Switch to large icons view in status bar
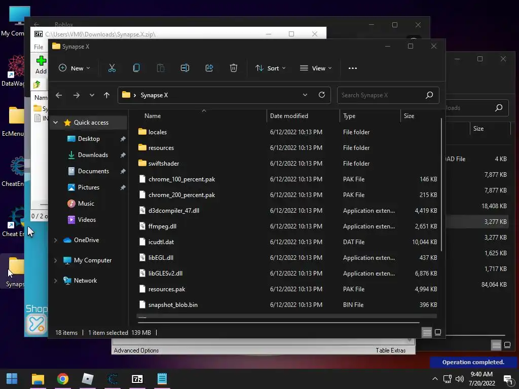 coord(437,332)
